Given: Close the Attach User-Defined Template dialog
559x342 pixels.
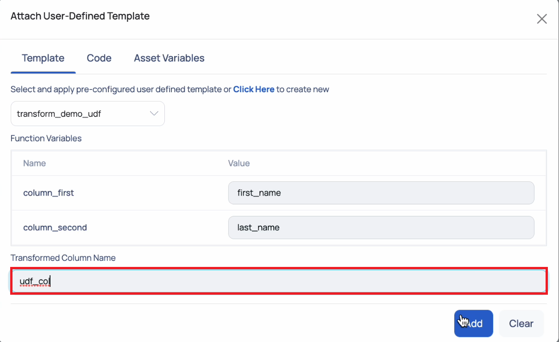Looking at the screenshot, I should point(541,19).
